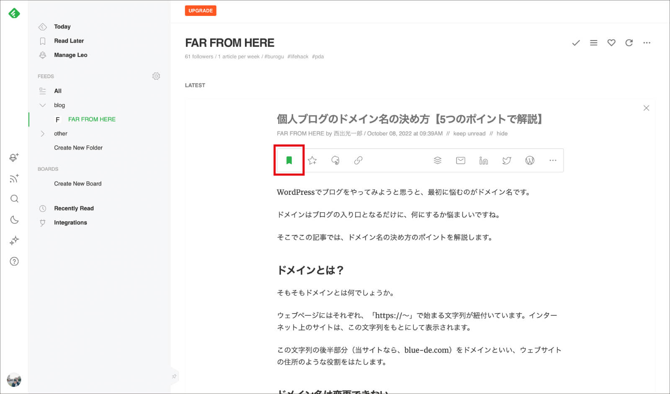The width and height of the screenshot is (670, 394).
Task: Open help question mark icon
Action: [x=14, y=261]
